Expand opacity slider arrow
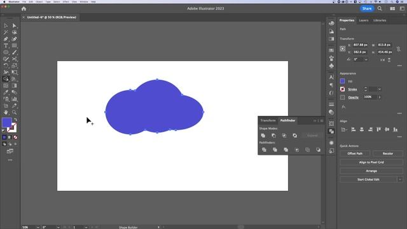 pos(380,97)
